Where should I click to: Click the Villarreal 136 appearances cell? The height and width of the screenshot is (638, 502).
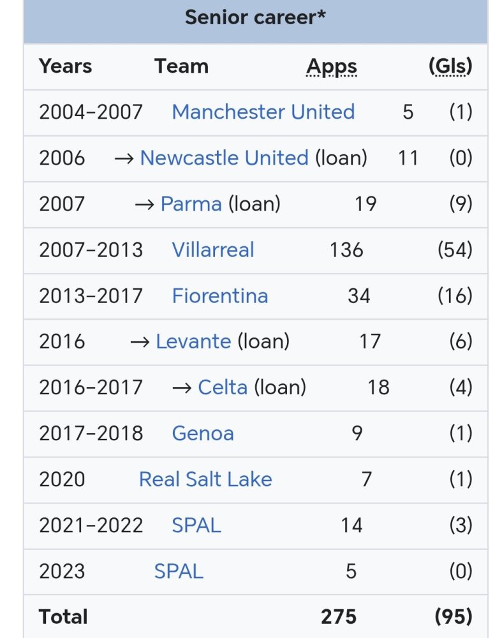pos(346,250)
